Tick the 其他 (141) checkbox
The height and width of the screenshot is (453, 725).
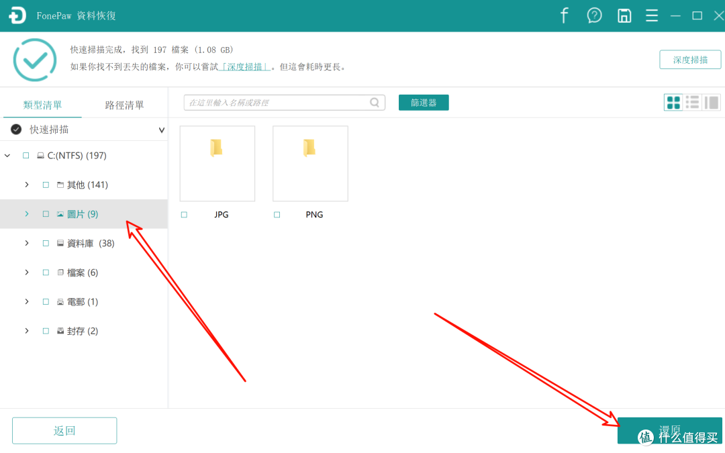point(46,185)
